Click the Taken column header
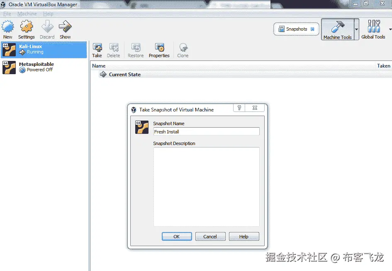 [x=384, y=66]
